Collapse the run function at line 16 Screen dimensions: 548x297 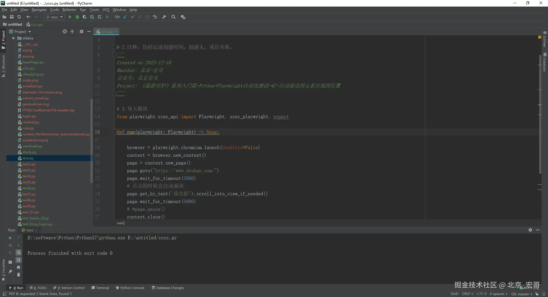coord(114,132)
